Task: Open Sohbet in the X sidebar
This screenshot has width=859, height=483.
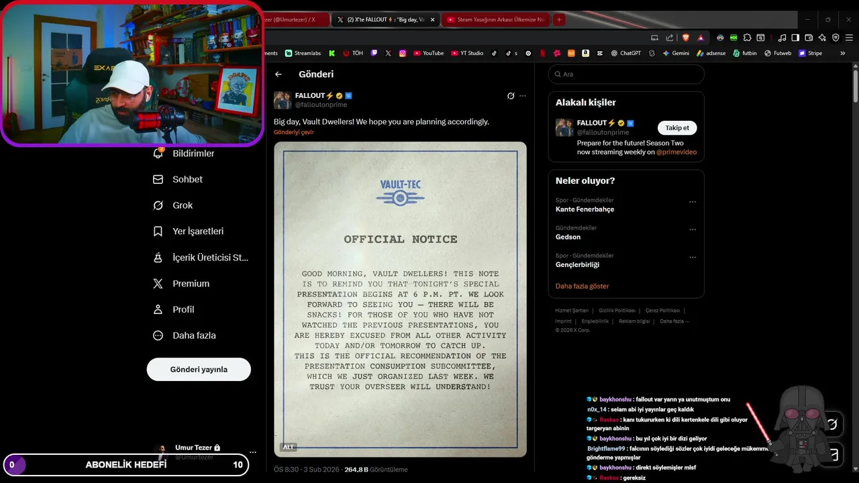Action: click(x=178, y=179)
